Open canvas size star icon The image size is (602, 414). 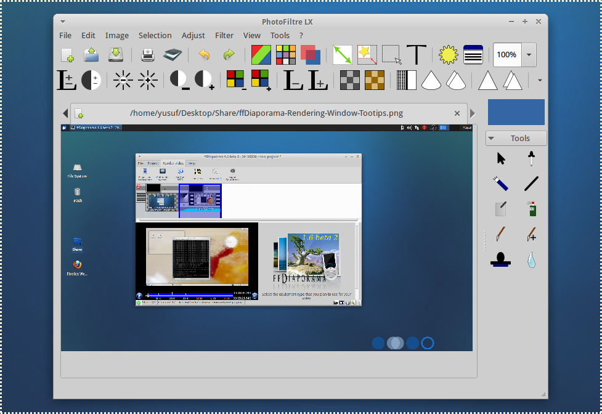(367, 54)
